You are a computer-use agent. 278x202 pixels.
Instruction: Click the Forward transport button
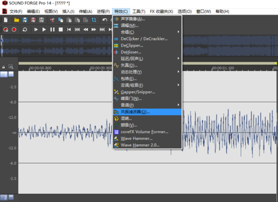94,29
